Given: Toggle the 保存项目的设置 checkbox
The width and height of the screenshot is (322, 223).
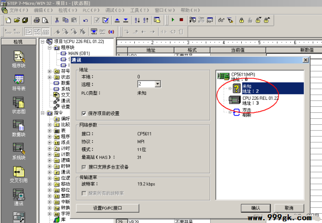Looking at the screenshot, I should 84,113.
